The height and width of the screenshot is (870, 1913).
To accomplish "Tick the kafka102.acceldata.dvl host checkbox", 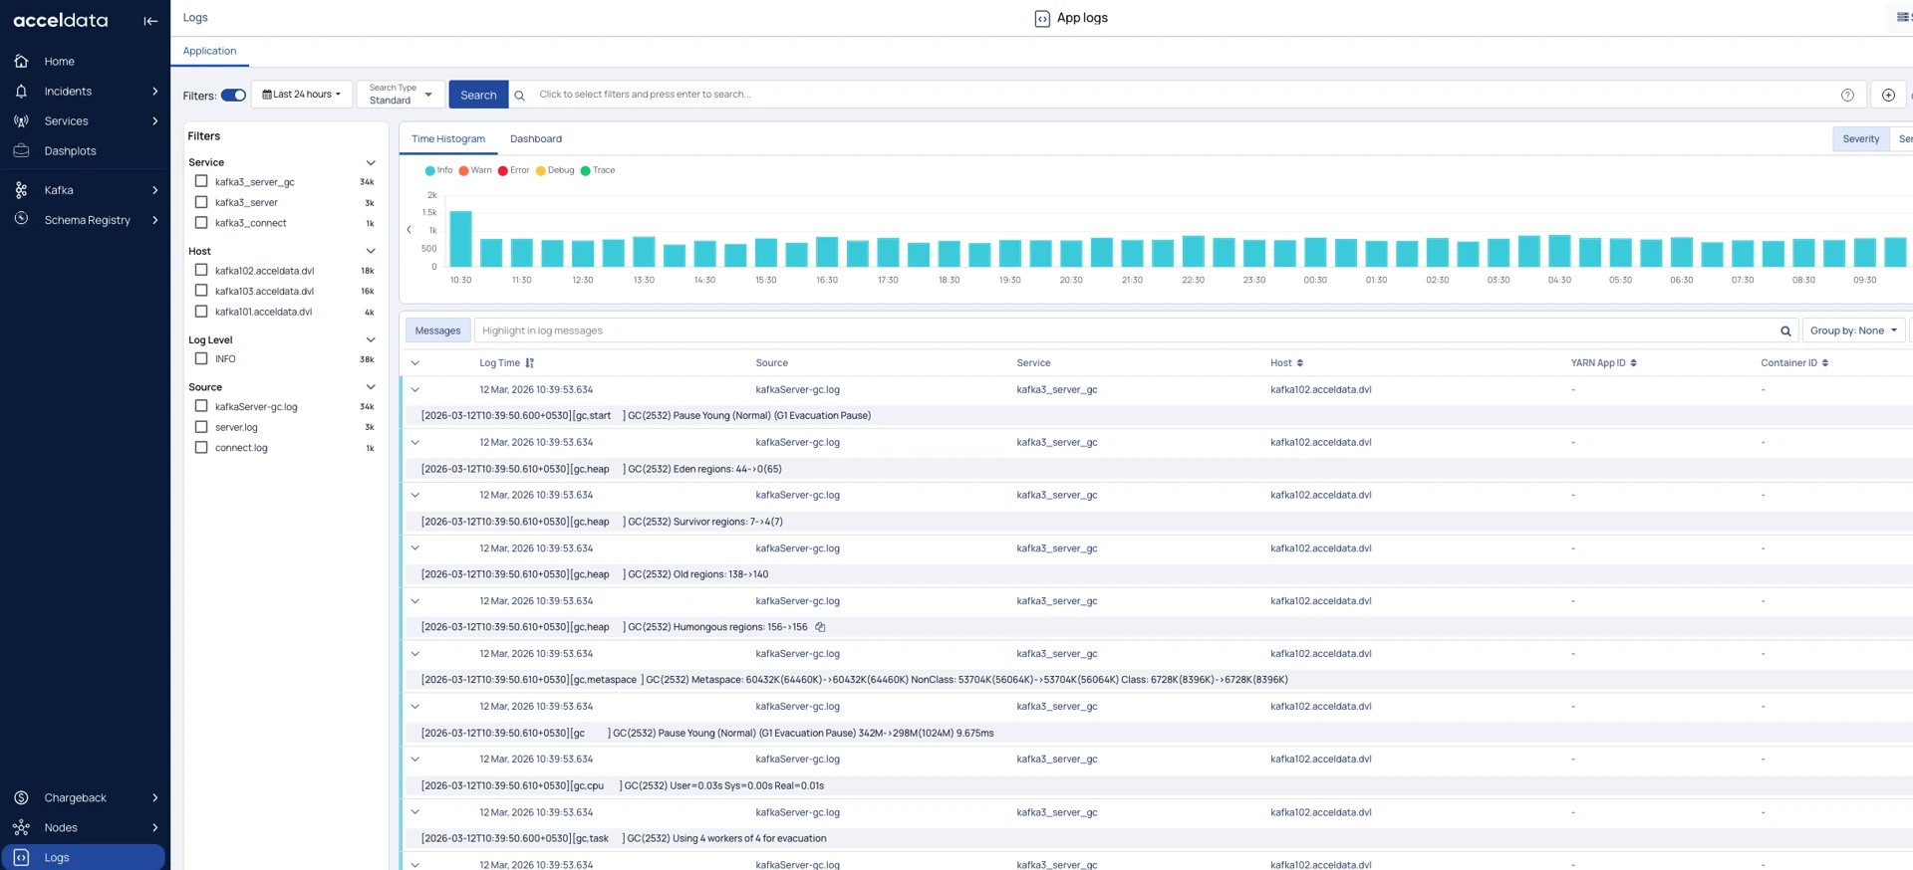I will 201,270.
